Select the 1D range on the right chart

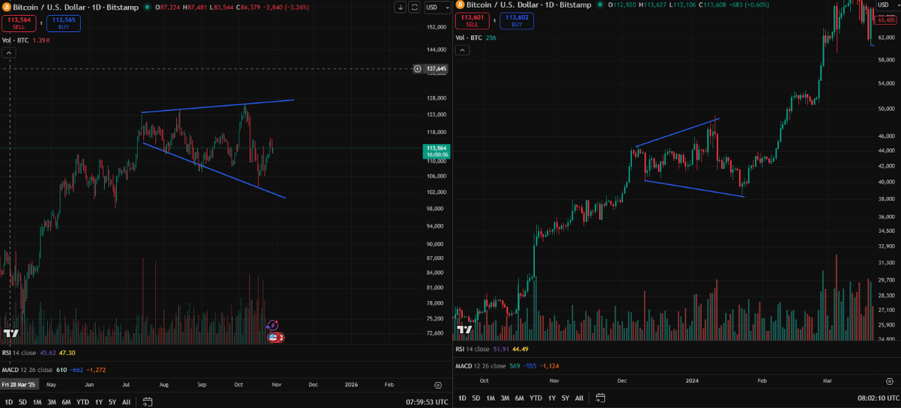462,398
